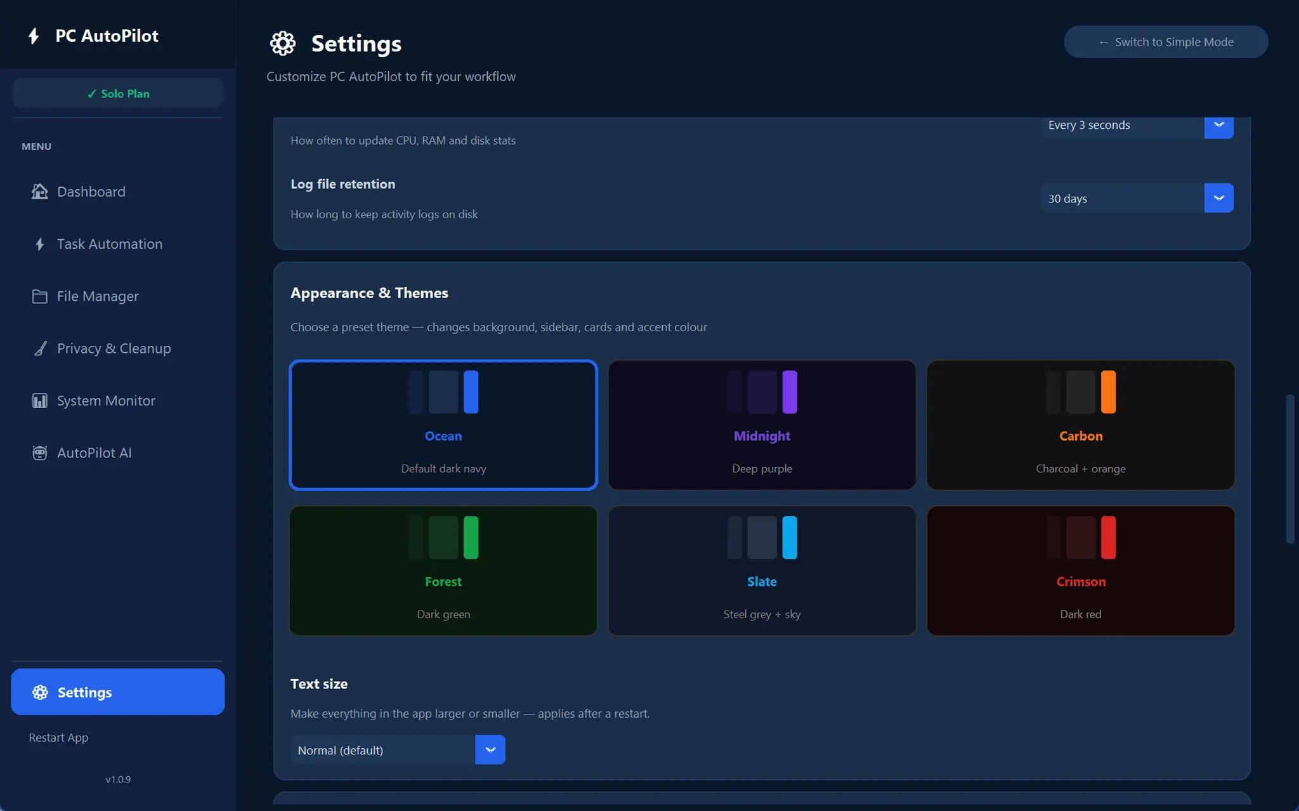Click the Solo Plan badge
The image size is (1299, 811).
(118, 93)
